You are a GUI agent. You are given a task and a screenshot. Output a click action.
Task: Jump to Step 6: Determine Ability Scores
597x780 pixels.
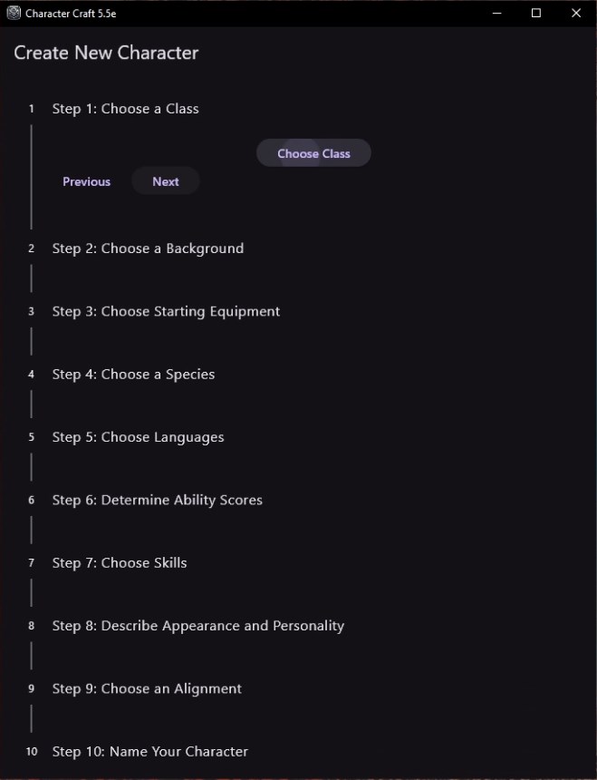[157, 500]
